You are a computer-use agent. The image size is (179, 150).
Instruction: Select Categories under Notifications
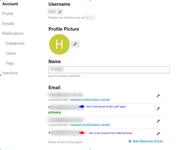coord(15,43)
